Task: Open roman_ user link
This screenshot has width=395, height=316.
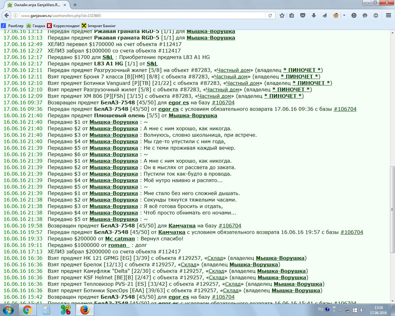Action: pos(119,245)
